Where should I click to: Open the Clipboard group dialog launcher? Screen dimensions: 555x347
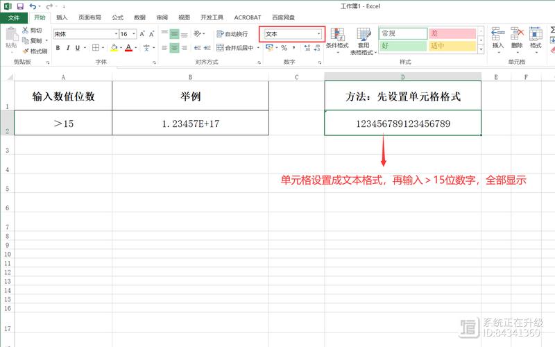click(48, 62)
